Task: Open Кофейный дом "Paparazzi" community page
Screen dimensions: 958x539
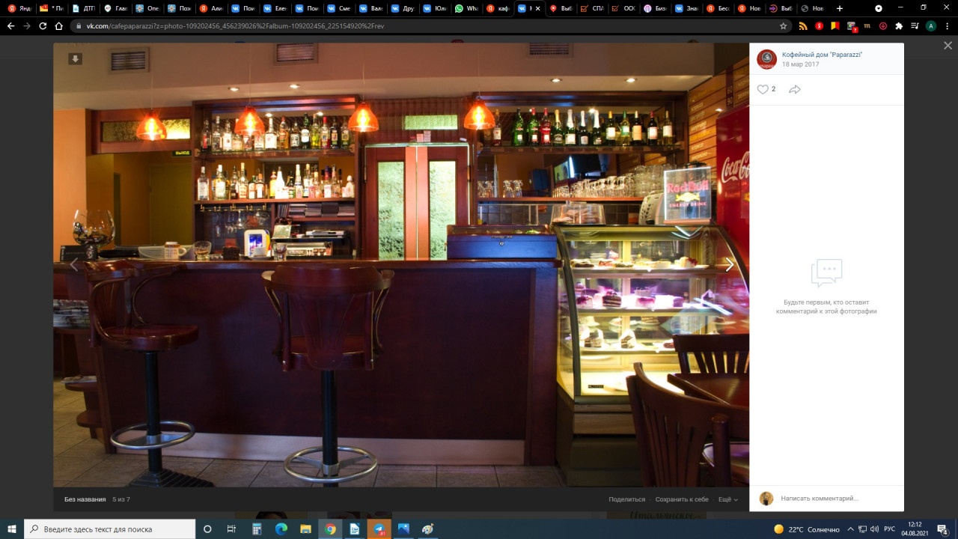Action: (822, 55)
